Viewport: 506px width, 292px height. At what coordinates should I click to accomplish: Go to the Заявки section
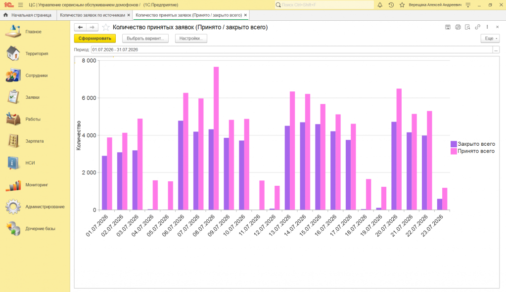[32, 97]
